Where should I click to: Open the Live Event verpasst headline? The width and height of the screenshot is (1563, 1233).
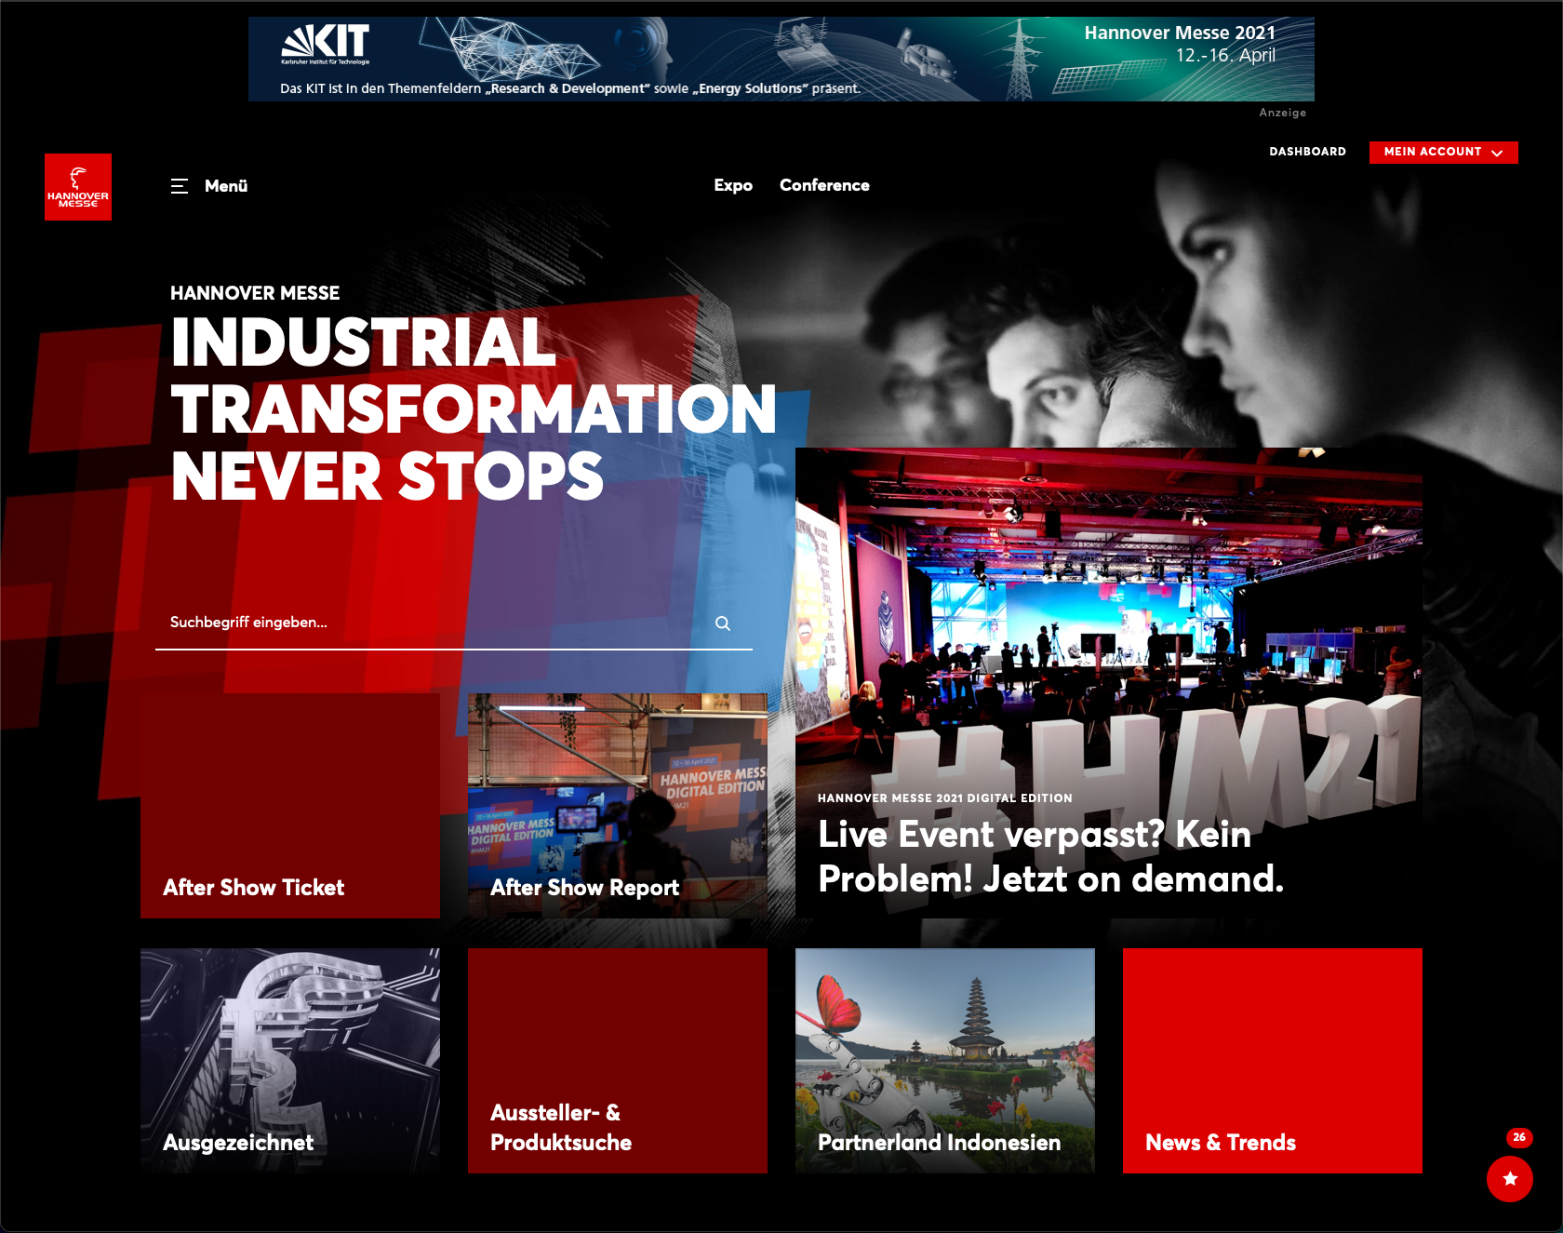coord(1050,856)
